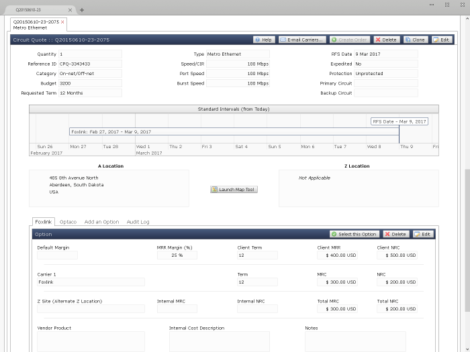Open E-mail Carriers dialog
Screen dimensions: 470x352
point(302,40)
